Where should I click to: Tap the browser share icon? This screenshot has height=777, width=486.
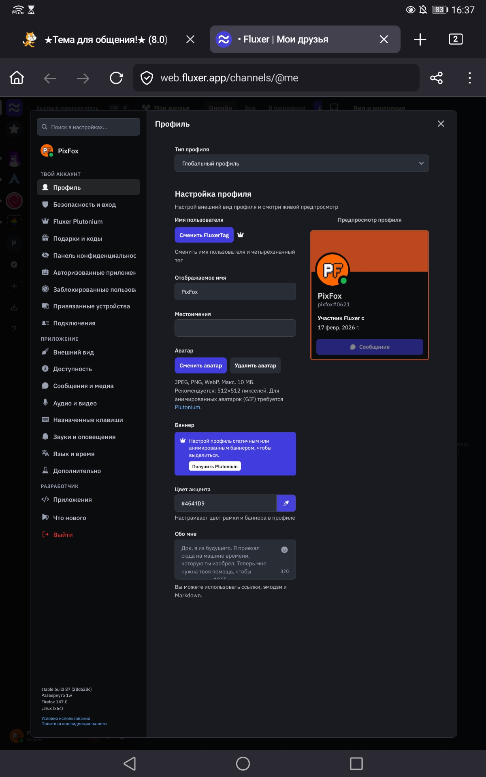(436, 78)
